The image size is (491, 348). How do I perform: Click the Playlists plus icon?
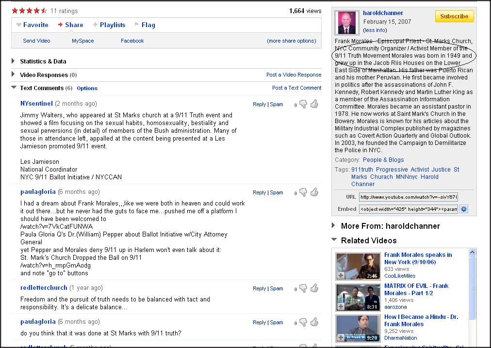click(95, 25)
